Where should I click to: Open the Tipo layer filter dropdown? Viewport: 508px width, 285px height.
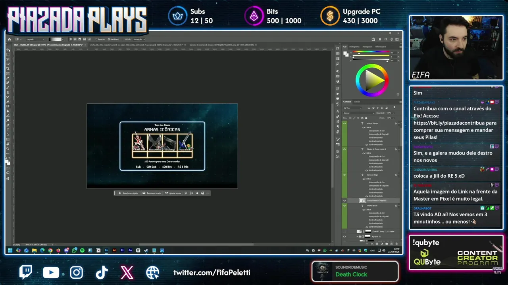coord(352,108)
